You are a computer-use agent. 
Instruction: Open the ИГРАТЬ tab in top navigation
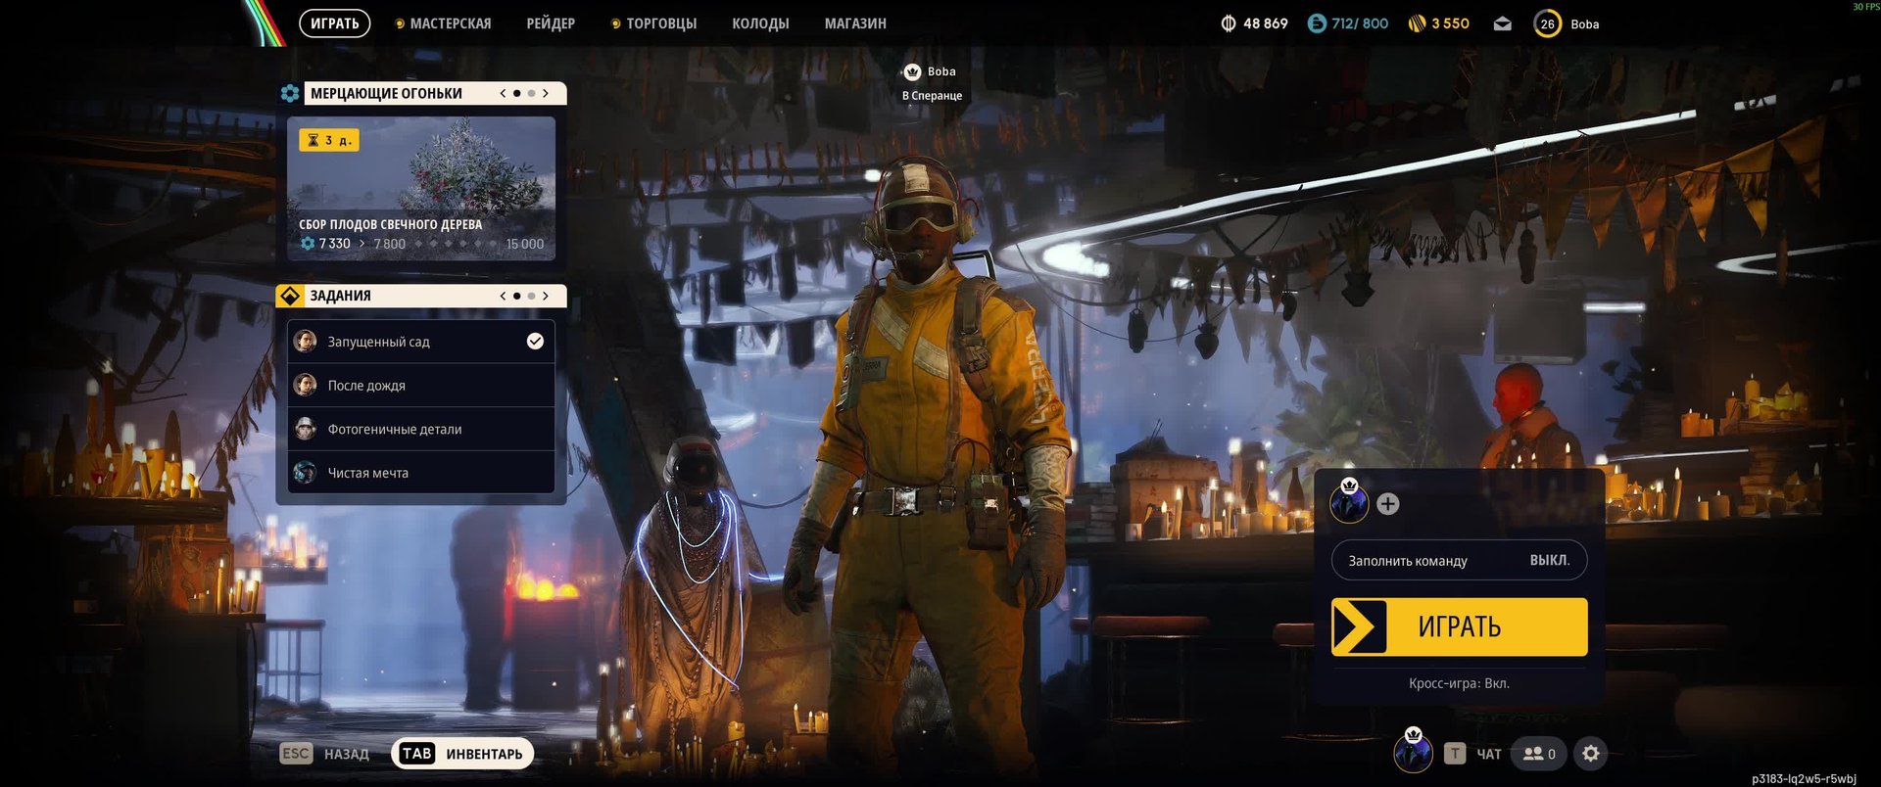(x=334, y=23)
